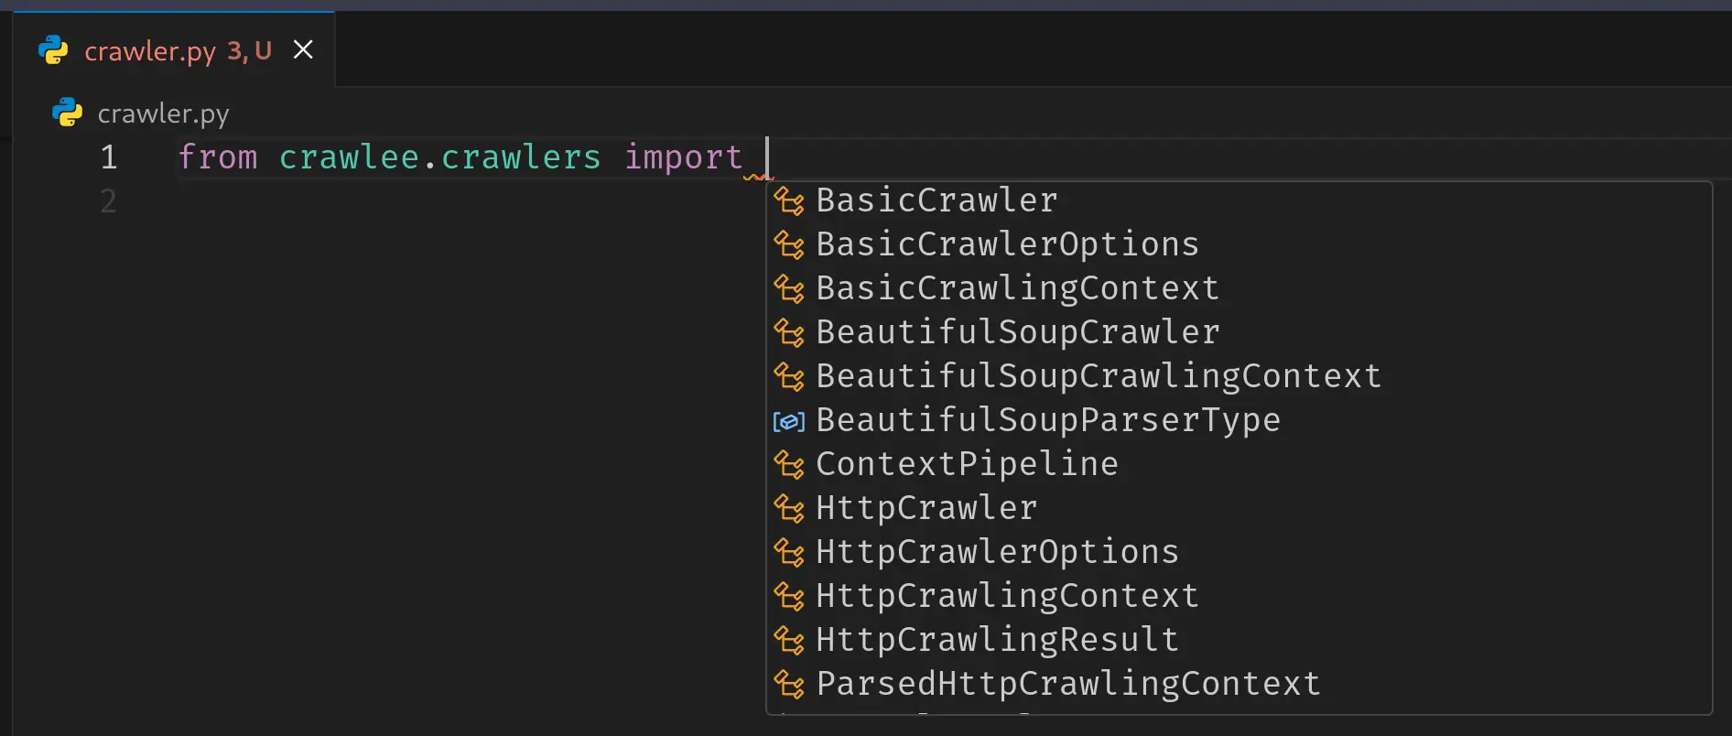Click the class icon beside HttpCrawlingResult
1732x736 pixels.
tap(789, 640)
